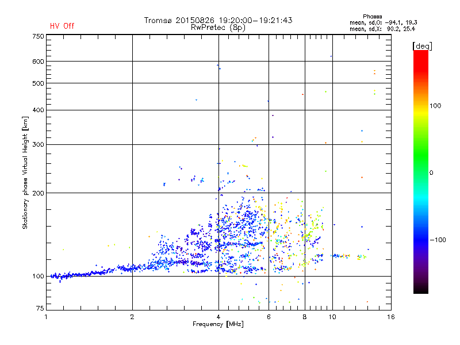
Task: Click the y-axis label '400'
Action: point(38,110)
